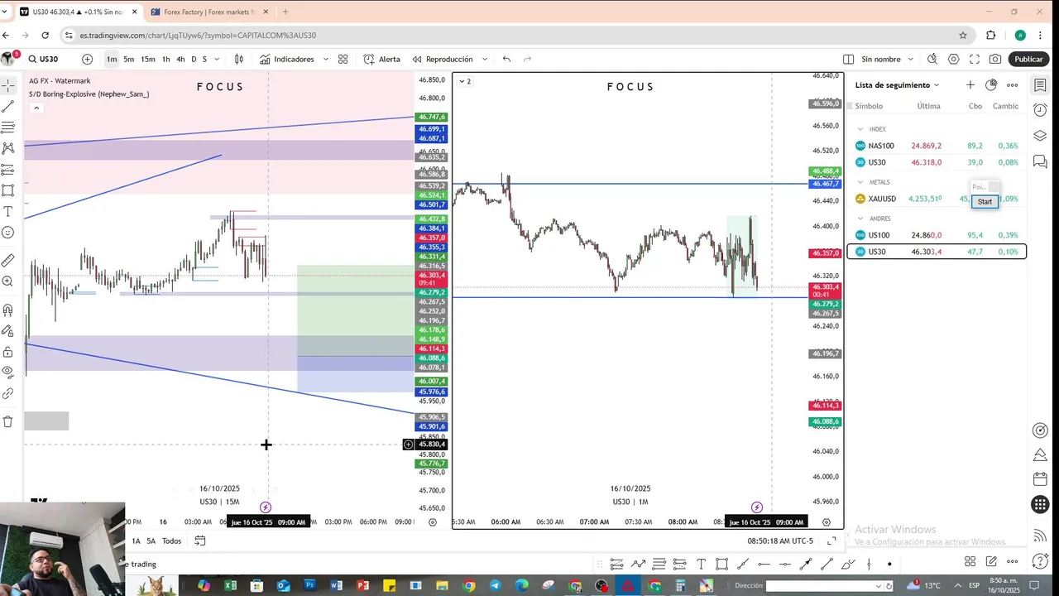Toggle stay in drawing mode
Viewport: 1059px width, 596px height.
coord(7,331)
